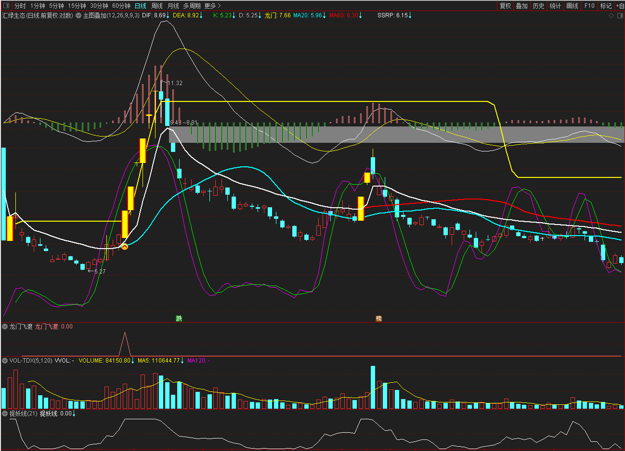Screen dimensions: 625x451
Task: Open the VOL-TDX indicator dropdown arrow
Action: point(5,360)
